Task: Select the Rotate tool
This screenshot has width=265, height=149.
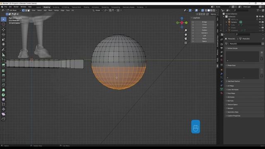Action: [x=3, y=34]
